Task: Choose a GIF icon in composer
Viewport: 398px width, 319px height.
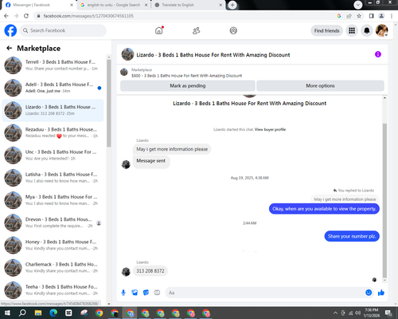Action: [x=157, y=293]
